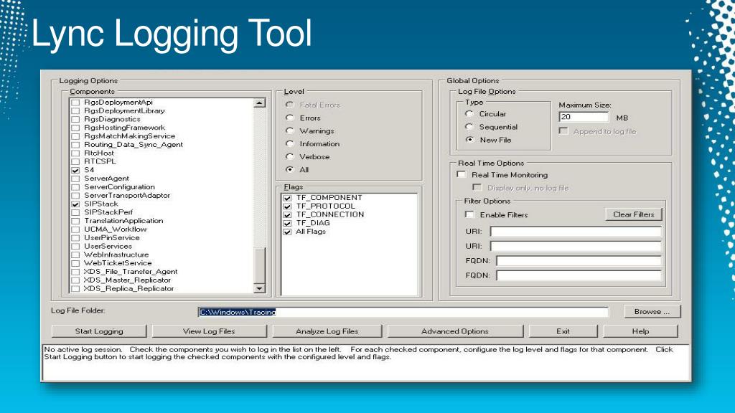Turn on the Enable Filters checkbox
Viewport: 735px width, 413px height.
469,214
